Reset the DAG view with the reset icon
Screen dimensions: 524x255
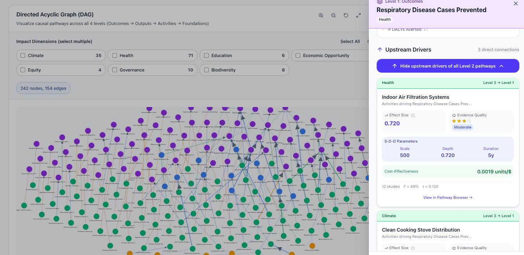[346, 15]
